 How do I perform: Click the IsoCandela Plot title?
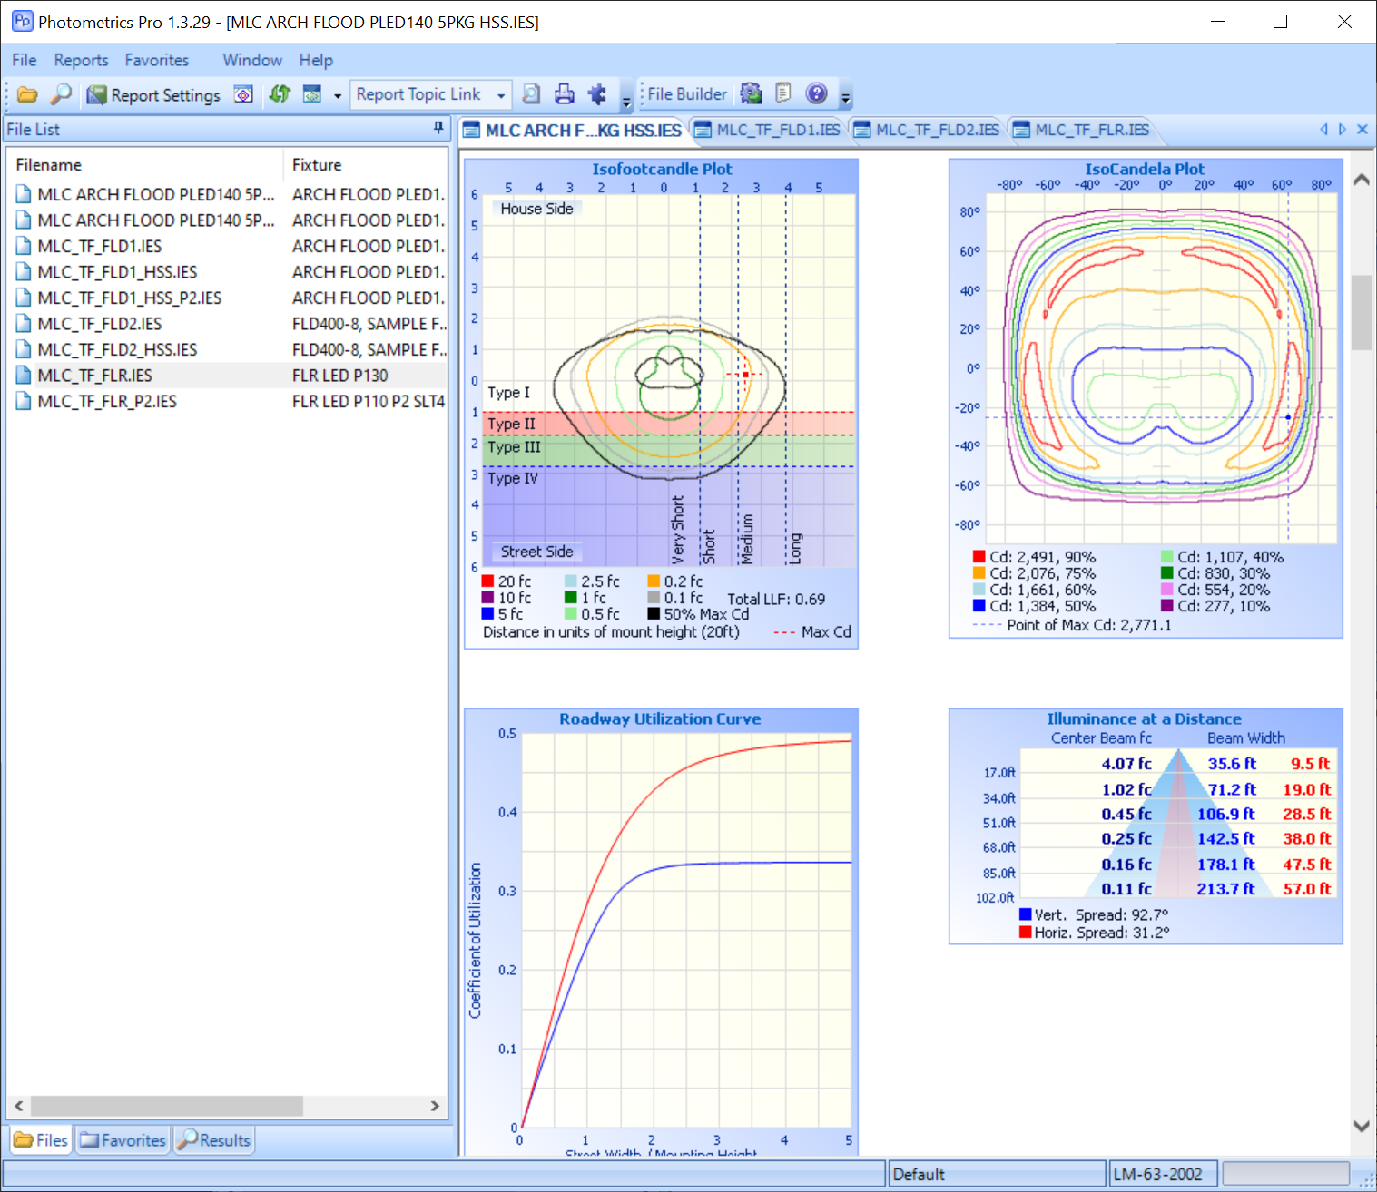(x=1145, y=169)
